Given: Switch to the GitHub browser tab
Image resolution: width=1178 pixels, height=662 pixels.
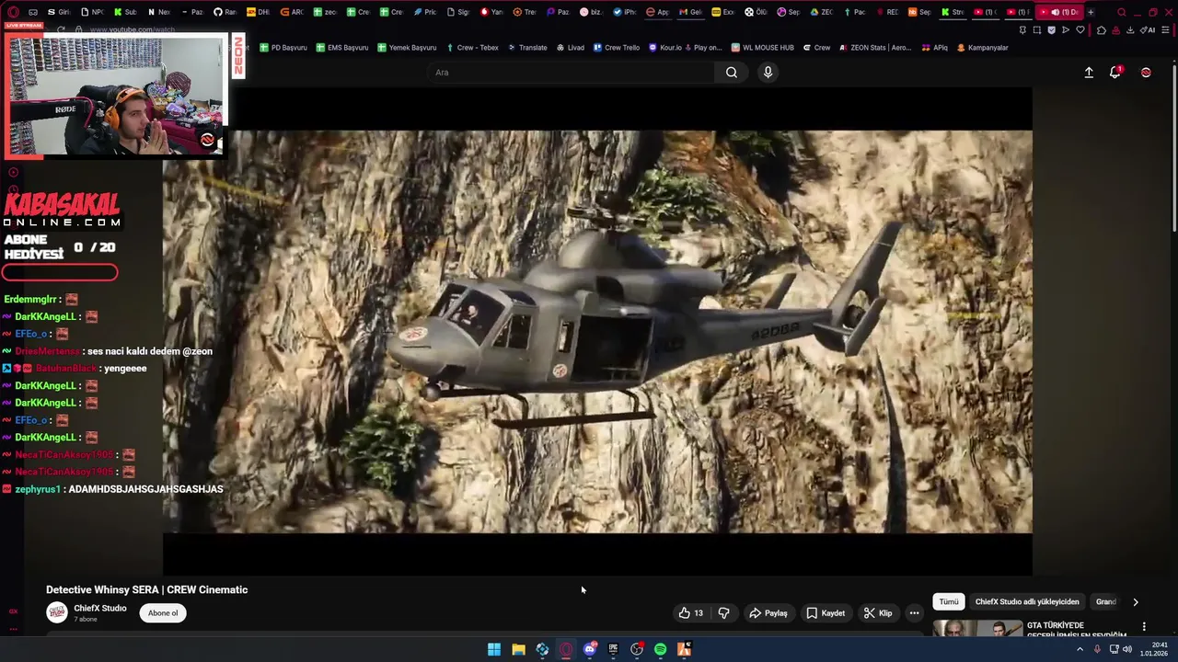Looking at the screenshot, I should tap(225, 12).
